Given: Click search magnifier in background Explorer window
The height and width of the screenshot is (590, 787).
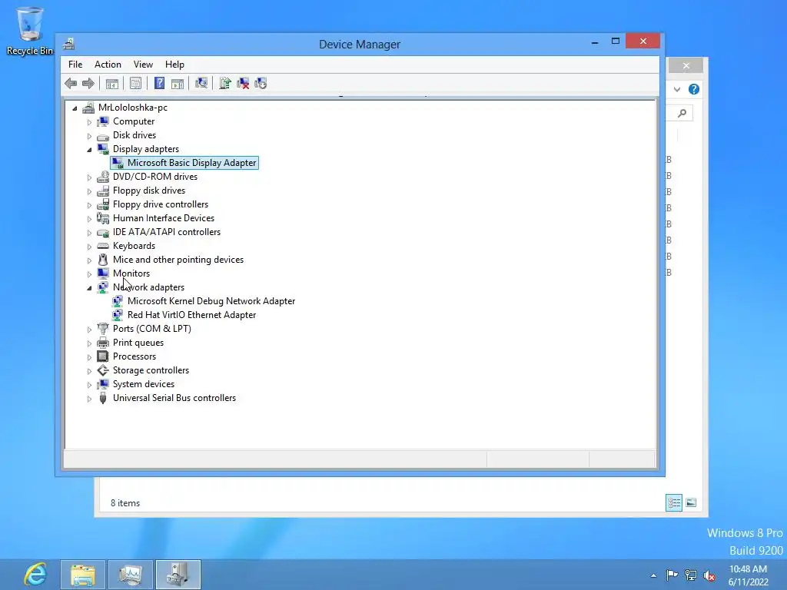Looking at the screenshot, I should (682, 114).
